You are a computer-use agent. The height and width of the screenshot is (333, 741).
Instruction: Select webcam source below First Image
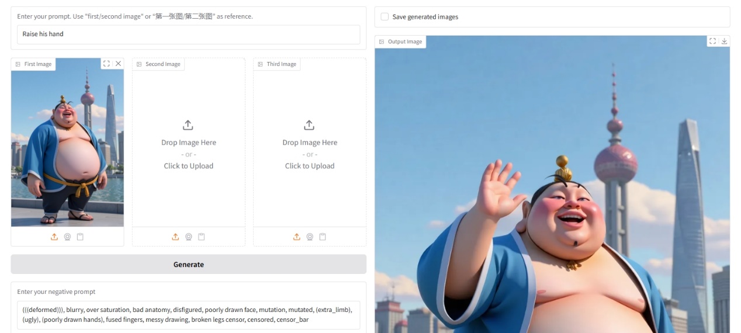point(67,237)
